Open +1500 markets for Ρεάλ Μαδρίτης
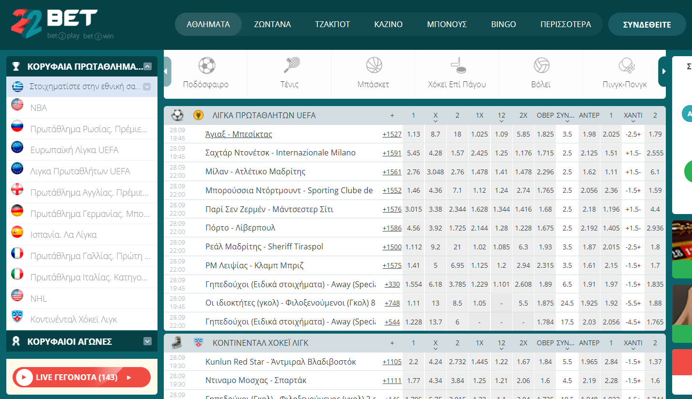 (392, 247)
